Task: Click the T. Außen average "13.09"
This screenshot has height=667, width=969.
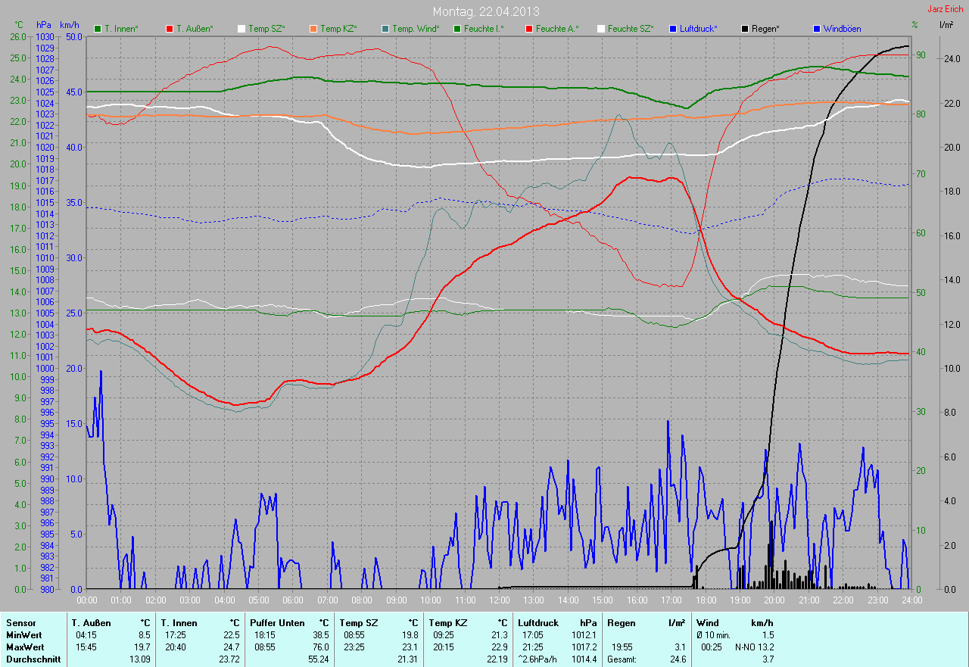Action: (140, 659)
